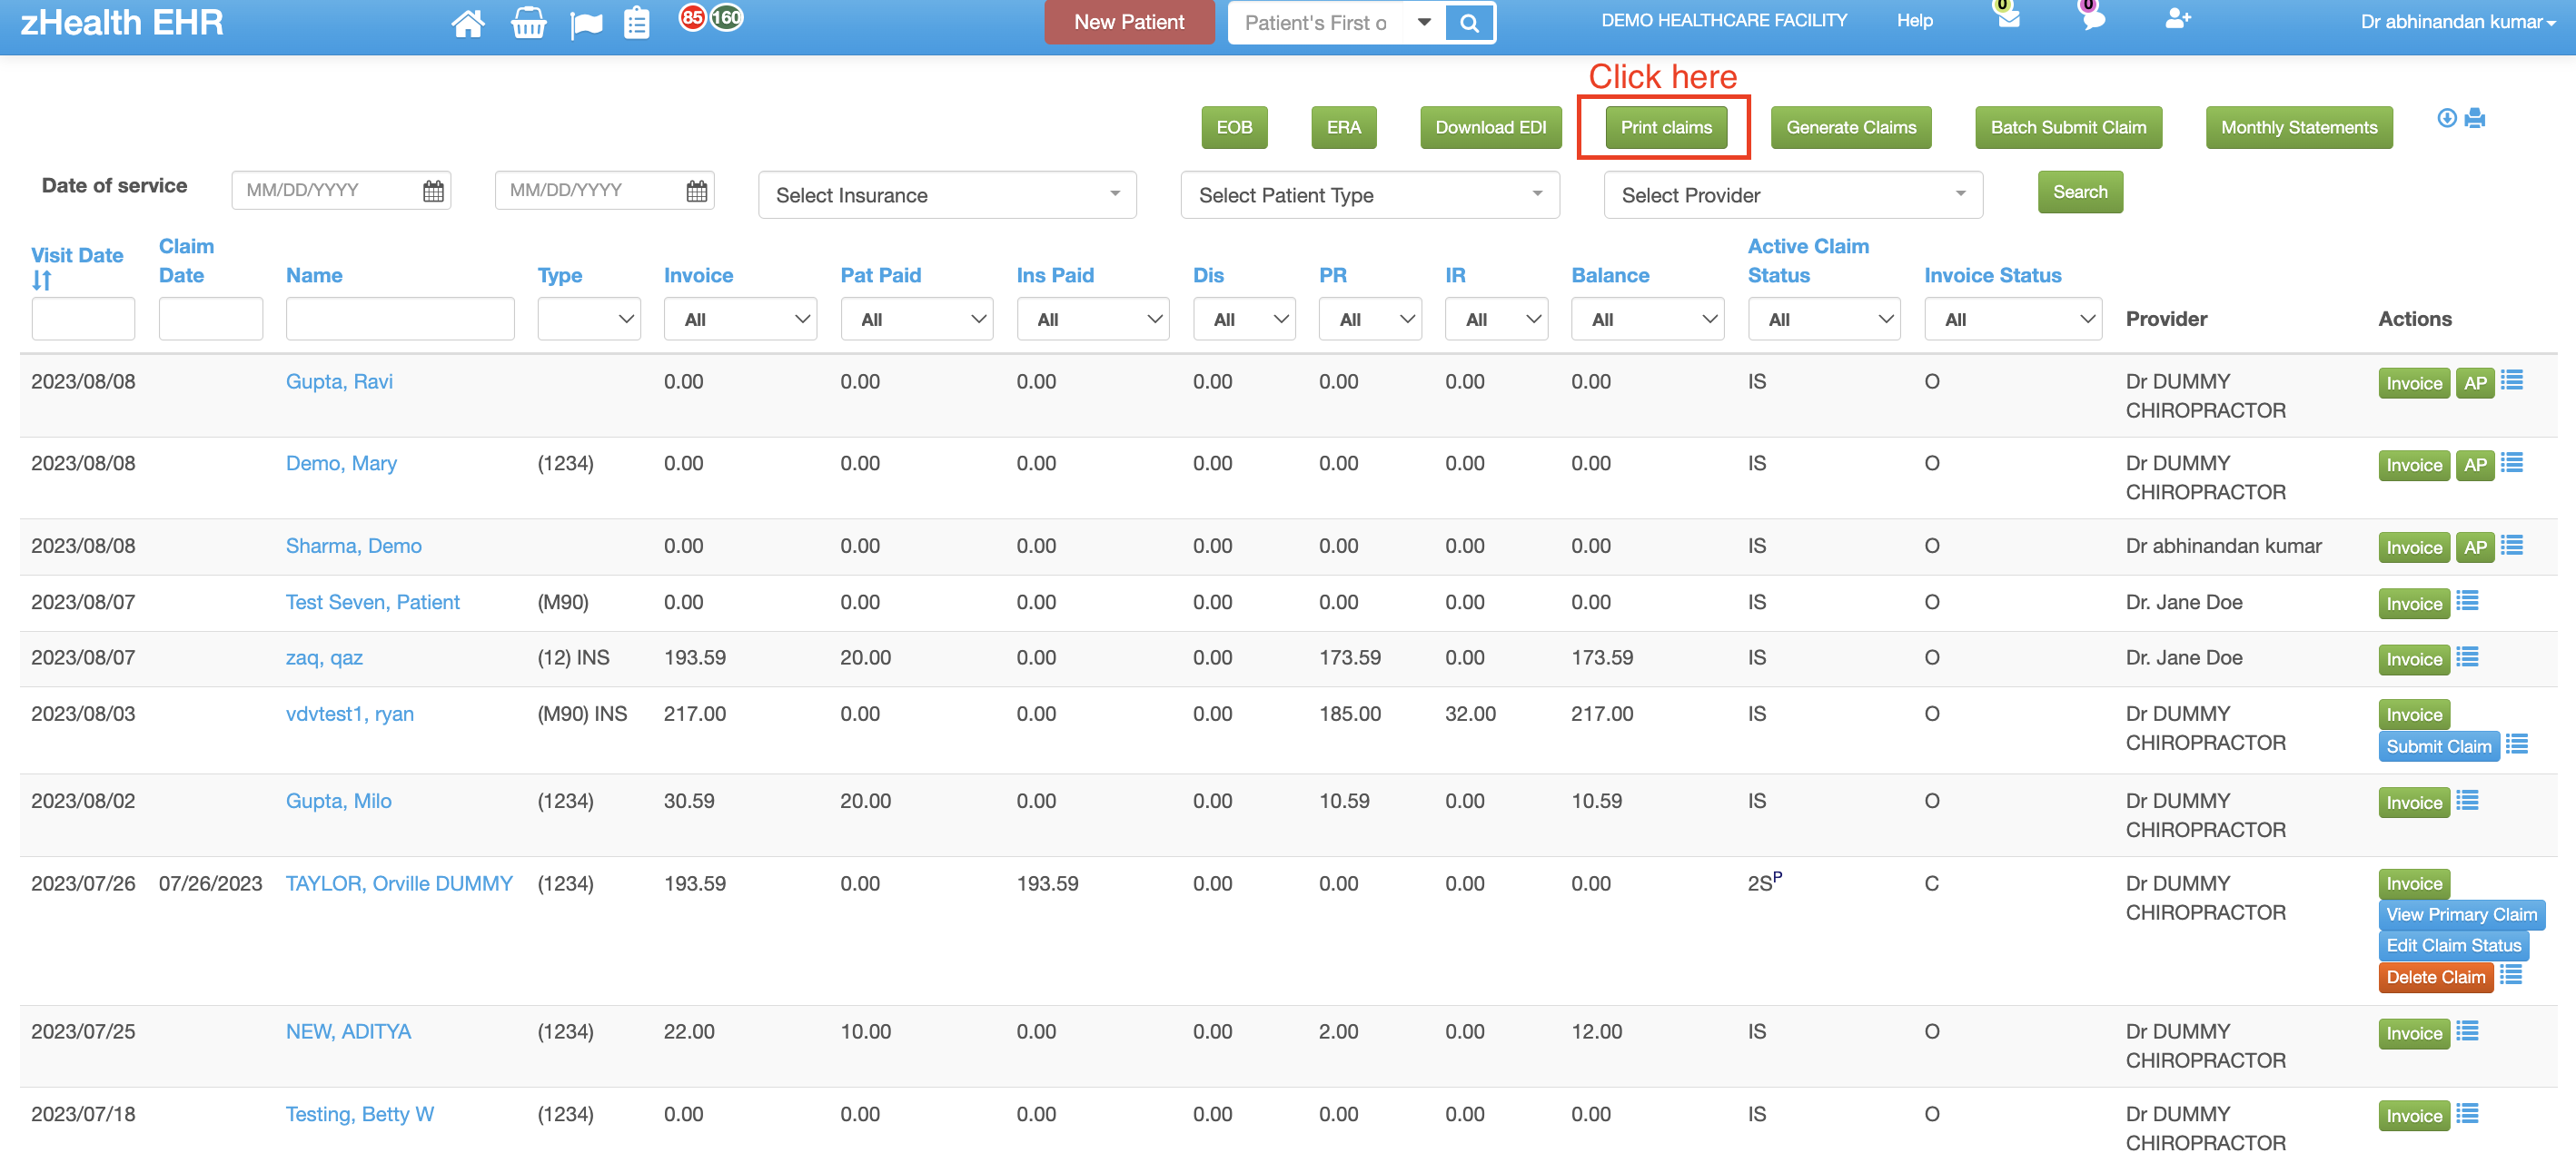Screen dimensions: 2576x1153
Task: Open the green 160 notification badge
Action: click(726, 18)
